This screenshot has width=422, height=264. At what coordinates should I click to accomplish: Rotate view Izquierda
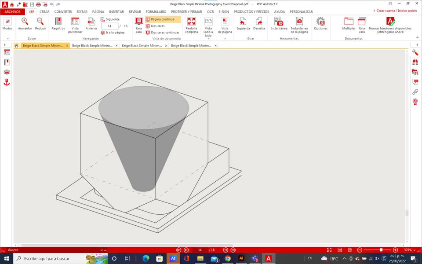[x=243, y=23]
